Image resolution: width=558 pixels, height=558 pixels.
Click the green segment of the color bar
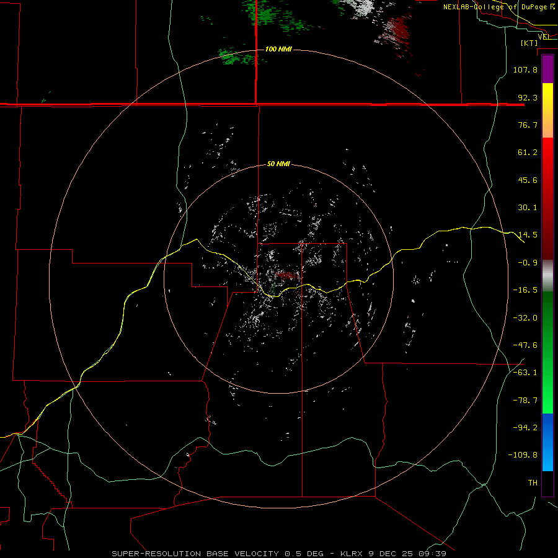[547, 352]
